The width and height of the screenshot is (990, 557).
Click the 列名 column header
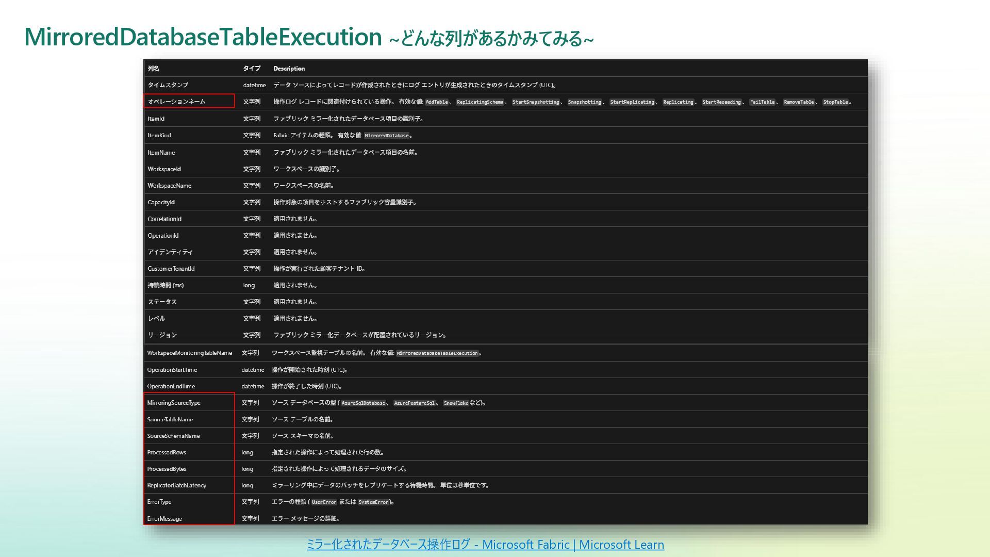(153, 69)
